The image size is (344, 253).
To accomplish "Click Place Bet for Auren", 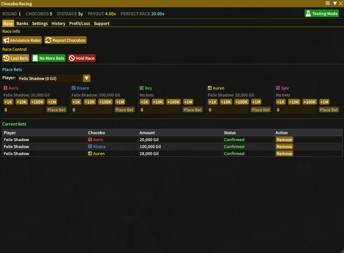I will pyautogui.click(x=261, y=110).
